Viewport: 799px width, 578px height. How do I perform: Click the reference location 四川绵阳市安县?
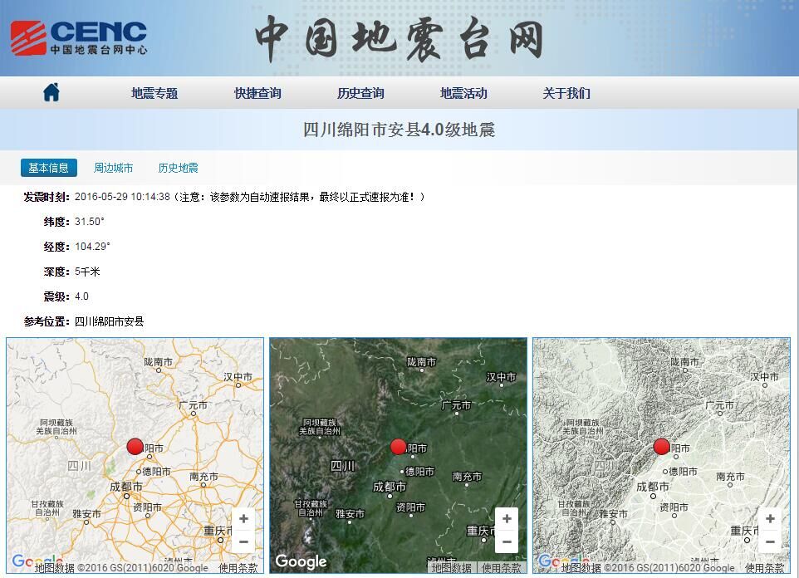109,321
